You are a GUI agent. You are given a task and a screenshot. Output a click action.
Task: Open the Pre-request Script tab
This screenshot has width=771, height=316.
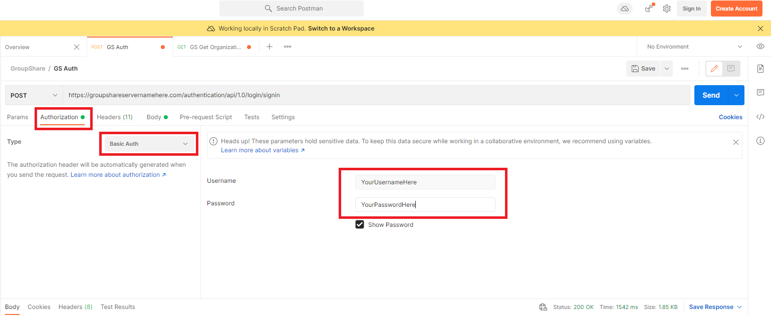206,117
